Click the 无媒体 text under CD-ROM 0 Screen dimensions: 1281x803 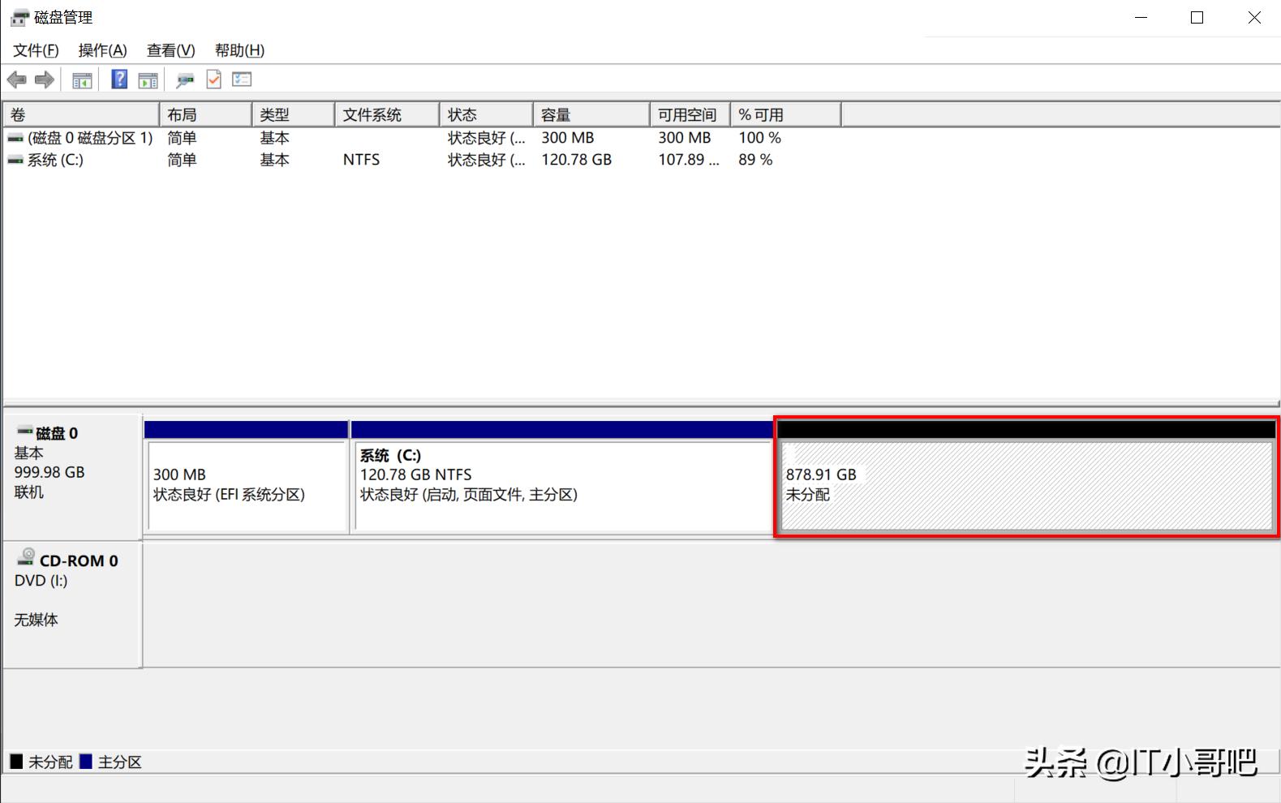coord(36,620)
